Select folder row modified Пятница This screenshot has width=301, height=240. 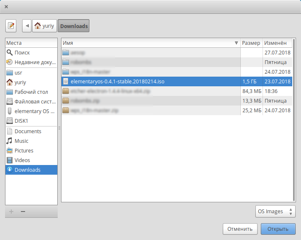point(177,62)
